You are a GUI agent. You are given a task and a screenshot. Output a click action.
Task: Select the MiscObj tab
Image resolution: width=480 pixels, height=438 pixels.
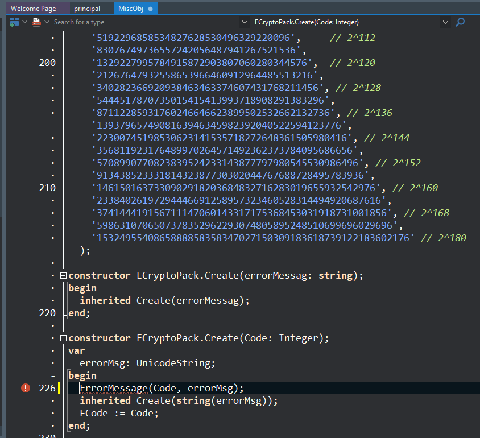[130, 9]
